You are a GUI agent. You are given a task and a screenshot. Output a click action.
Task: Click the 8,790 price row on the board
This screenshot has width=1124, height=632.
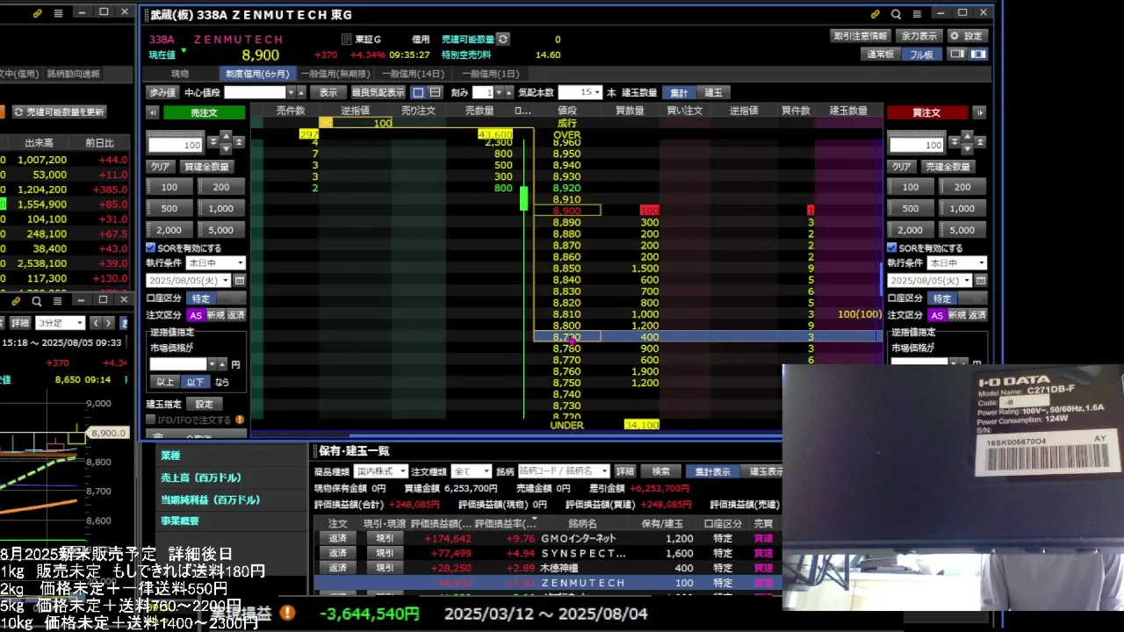point(567,337)
